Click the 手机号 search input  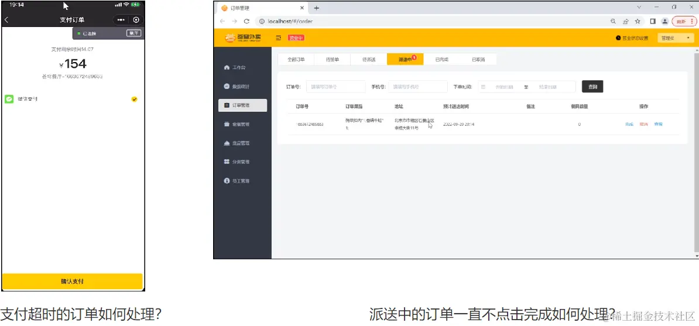pos(418,87)
